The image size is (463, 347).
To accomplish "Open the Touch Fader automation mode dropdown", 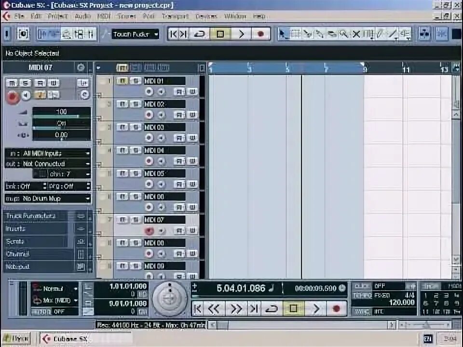I will [136, 34].
